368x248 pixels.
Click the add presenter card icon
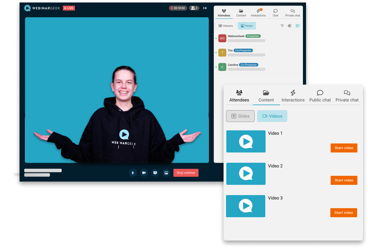[x=297, y=26]
